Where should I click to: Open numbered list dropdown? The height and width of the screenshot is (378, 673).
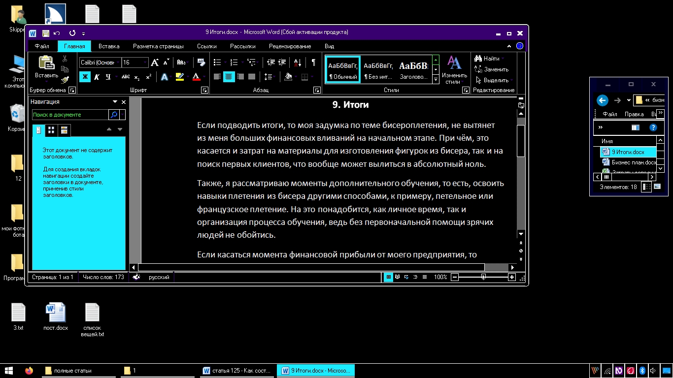coord(242,63)
